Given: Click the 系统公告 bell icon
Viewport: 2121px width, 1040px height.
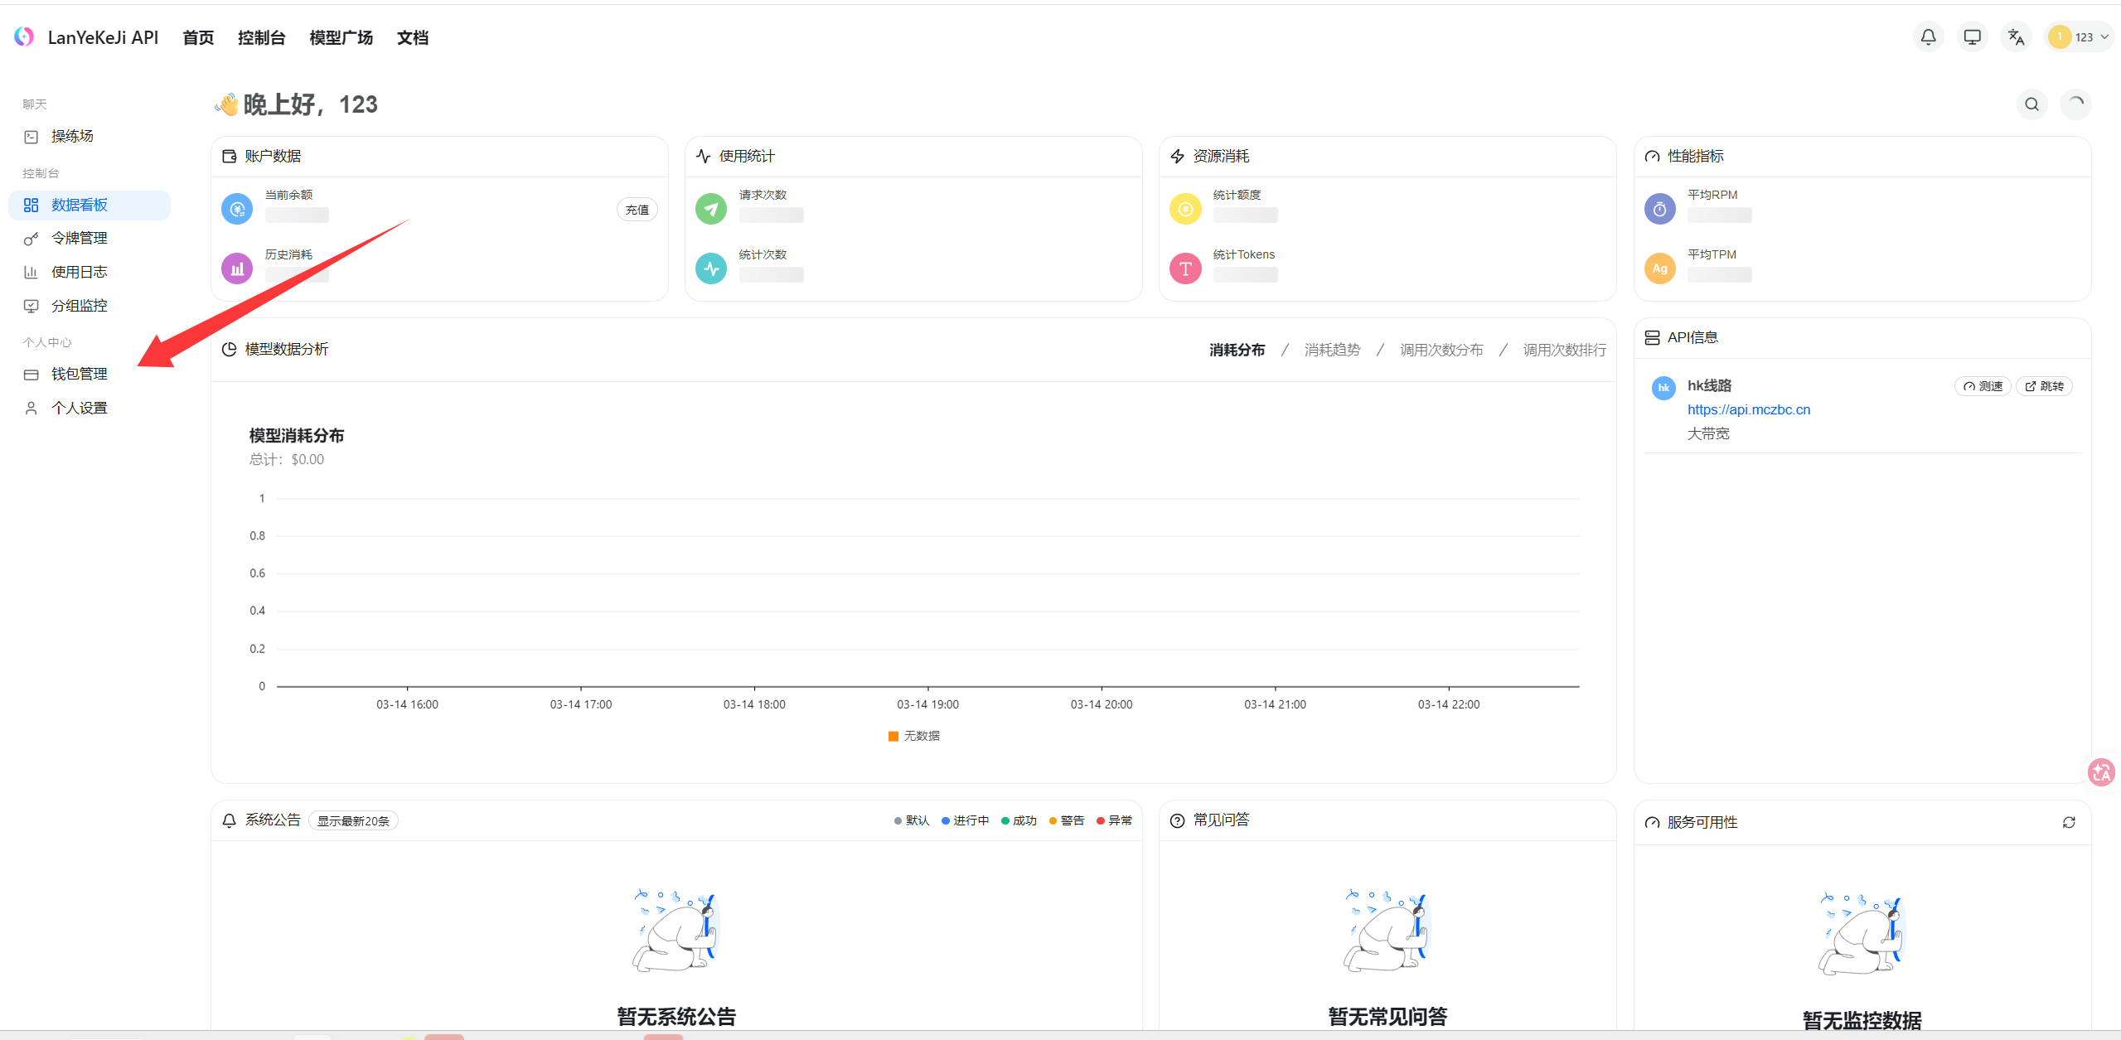Looking at the screenshot, I should pos(230,820).
